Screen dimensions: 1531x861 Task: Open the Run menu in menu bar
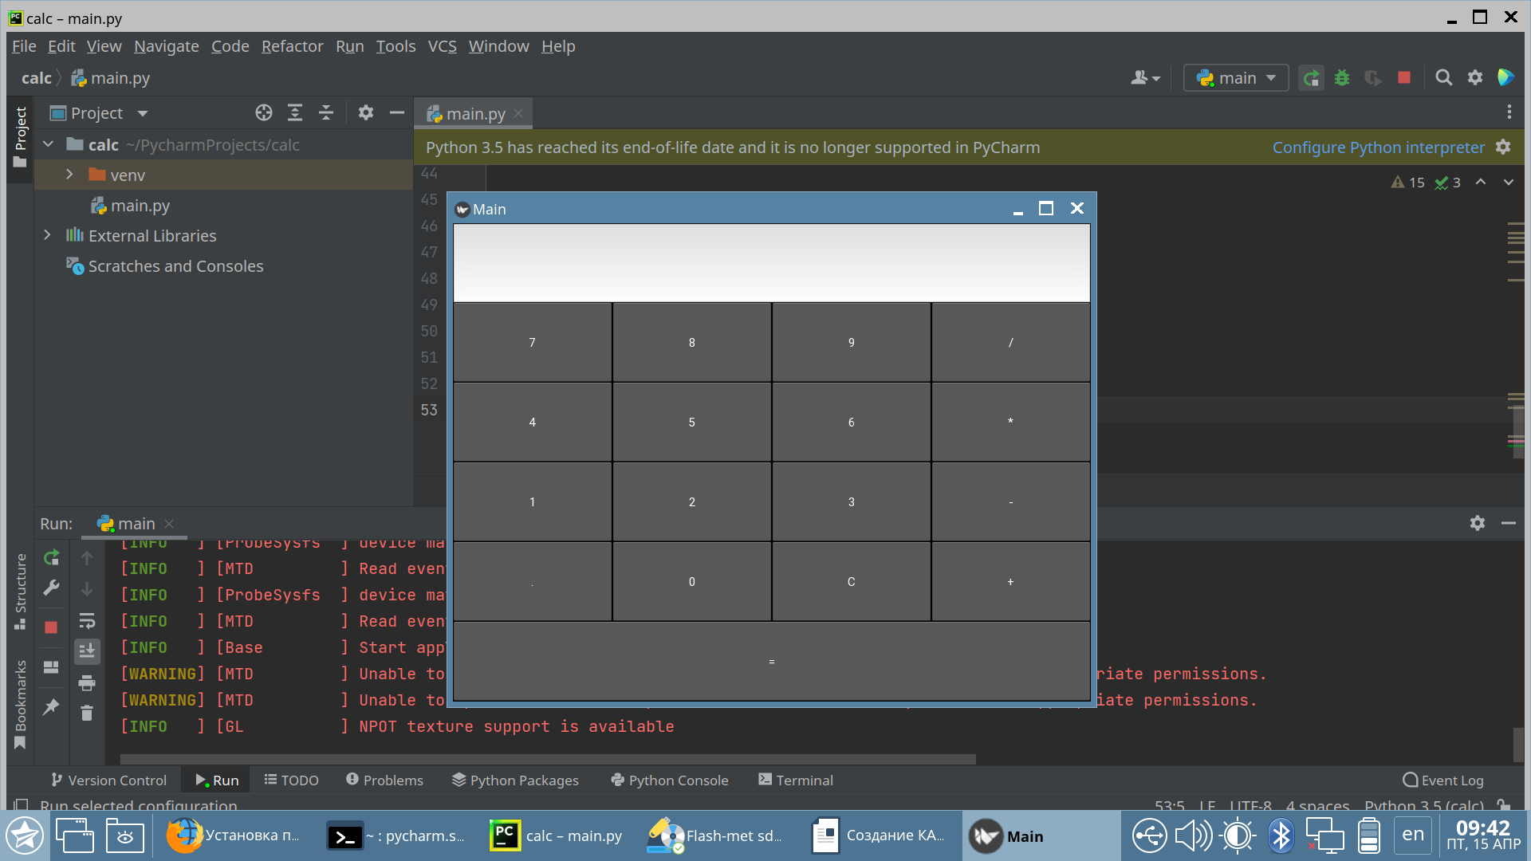pos(349,45)
